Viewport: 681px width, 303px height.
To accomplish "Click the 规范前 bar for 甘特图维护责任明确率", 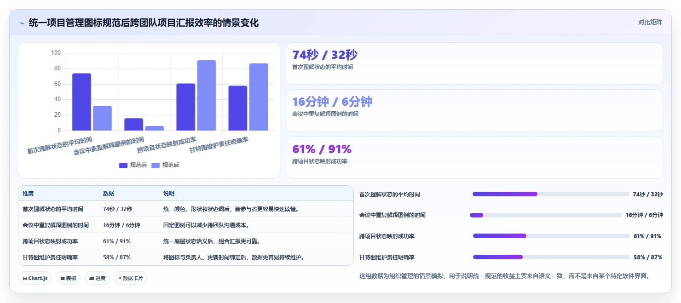I will coord(237,108).
